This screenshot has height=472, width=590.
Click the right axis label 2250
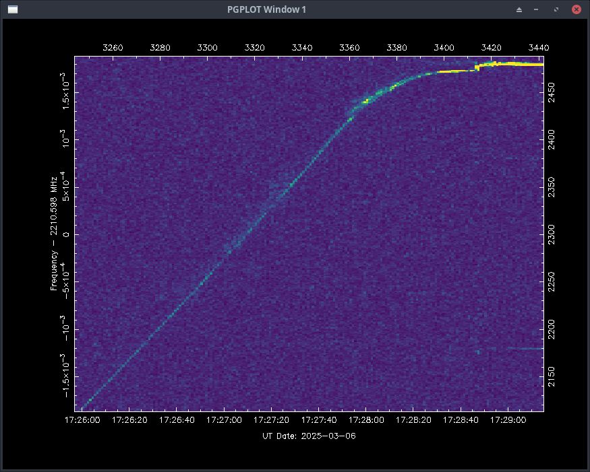pyautogui.click(x=552, y=282)
